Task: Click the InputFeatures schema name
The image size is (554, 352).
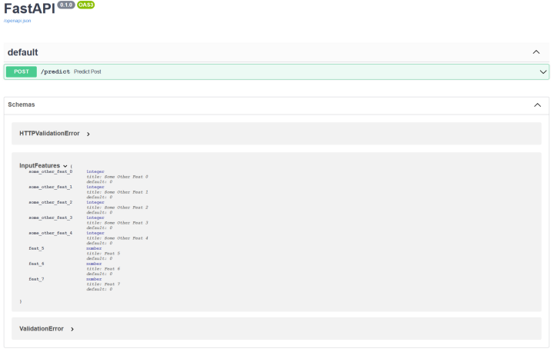Action: coord(39,165)
